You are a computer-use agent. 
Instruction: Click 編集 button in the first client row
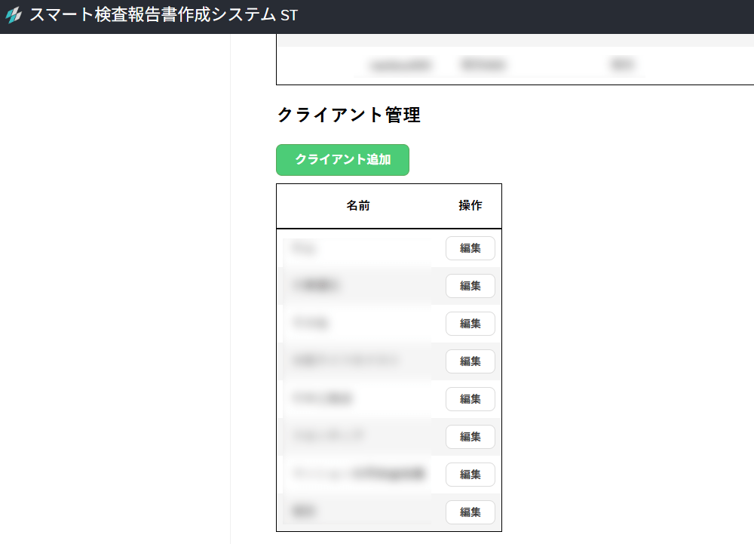(x=470, y=248)
